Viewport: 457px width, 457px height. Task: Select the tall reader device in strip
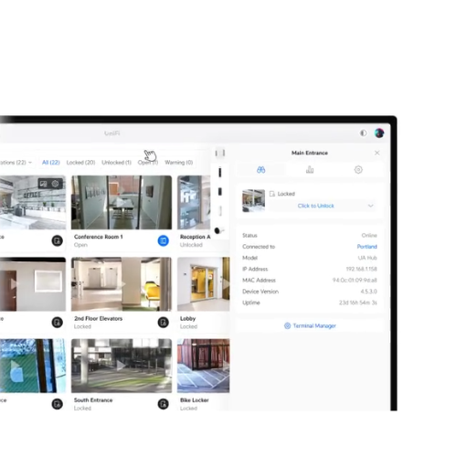click(220, 173)
